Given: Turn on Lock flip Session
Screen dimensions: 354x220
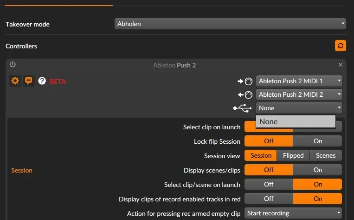Looking at the screenshot, I should (317, 141).
